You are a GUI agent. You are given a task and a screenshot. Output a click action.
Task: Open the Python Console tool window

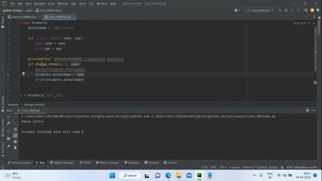pyautogui.click(x=107, y=162)
